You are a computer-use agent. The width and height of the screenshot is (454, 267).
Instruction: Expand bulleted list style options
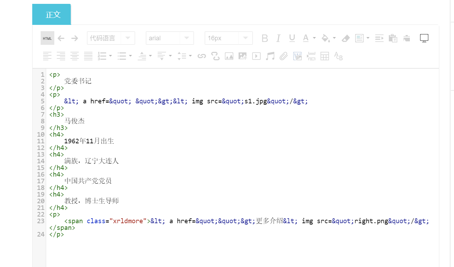(x=131, y=55)
